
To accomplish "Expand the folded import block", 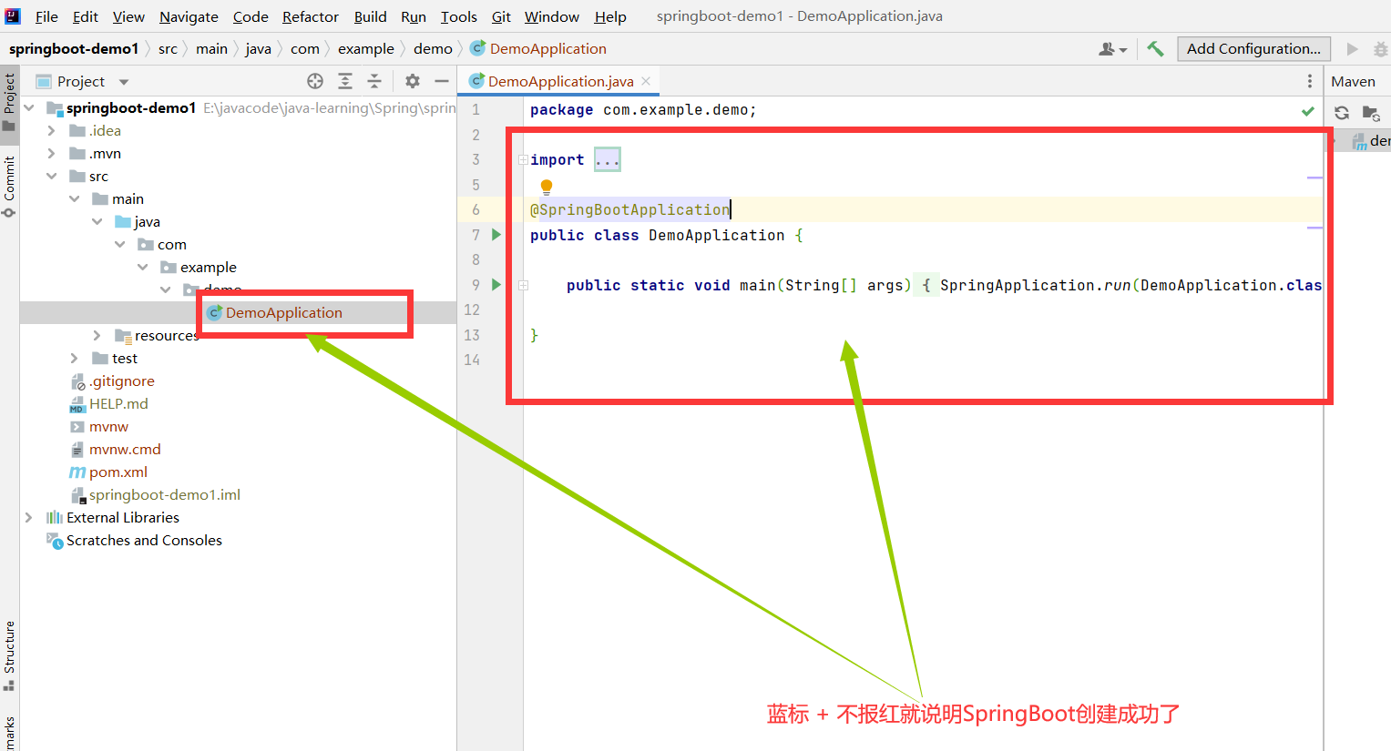I will point(523,160).
